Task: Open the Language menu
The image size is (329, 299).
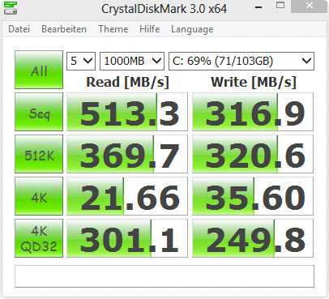Action: (192, 29)
